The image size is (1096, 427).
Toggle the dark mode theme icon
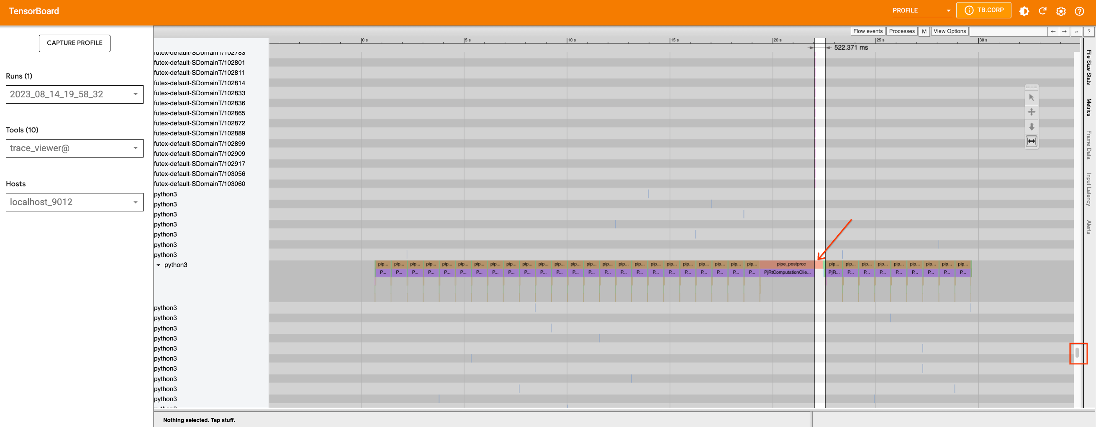1024,11
